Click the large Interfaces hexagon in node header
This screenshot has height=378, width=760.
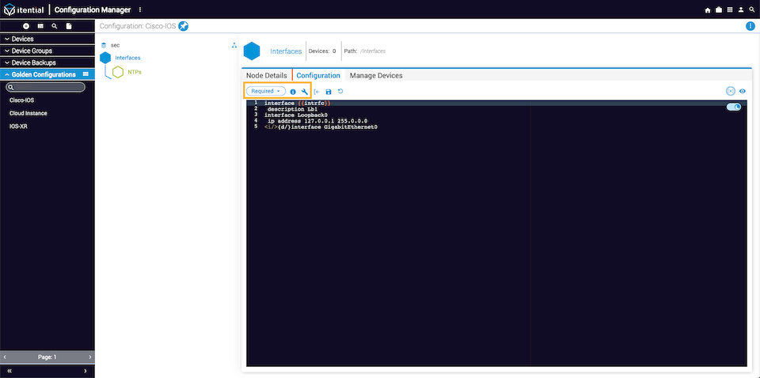[x=252, y=51]
